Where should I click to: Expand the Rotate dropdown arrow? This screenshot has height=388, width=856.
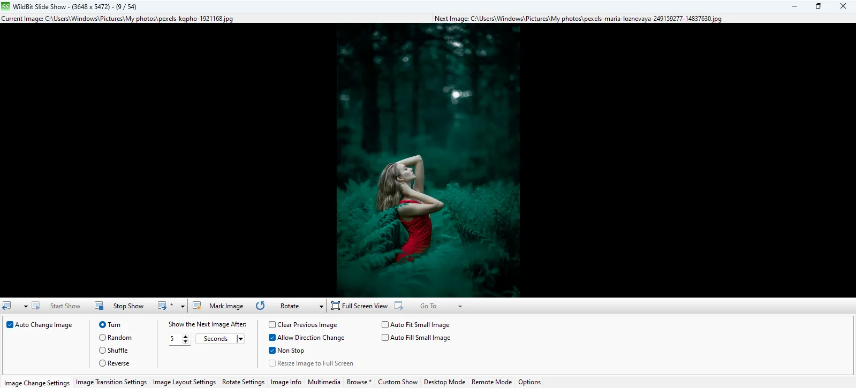pyautogui.click(x=321, y=307)
